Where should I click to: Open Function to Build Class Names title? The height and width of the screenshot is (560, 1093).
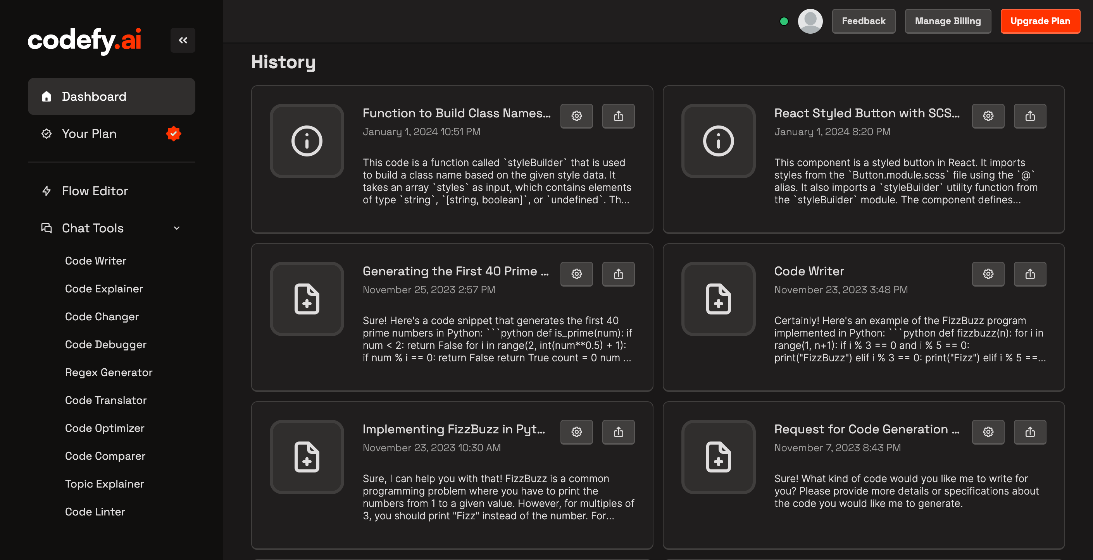coord(457,113)
